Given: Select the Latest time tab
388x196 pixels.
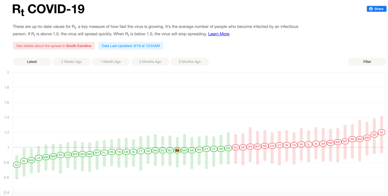Looking at the screenshot, I should tap(32, 62).
